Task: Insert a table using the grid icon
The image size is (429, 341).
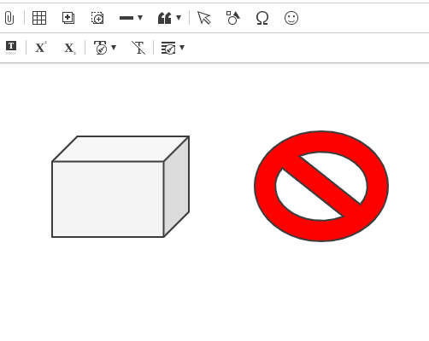Action: [x=39, y=18]
